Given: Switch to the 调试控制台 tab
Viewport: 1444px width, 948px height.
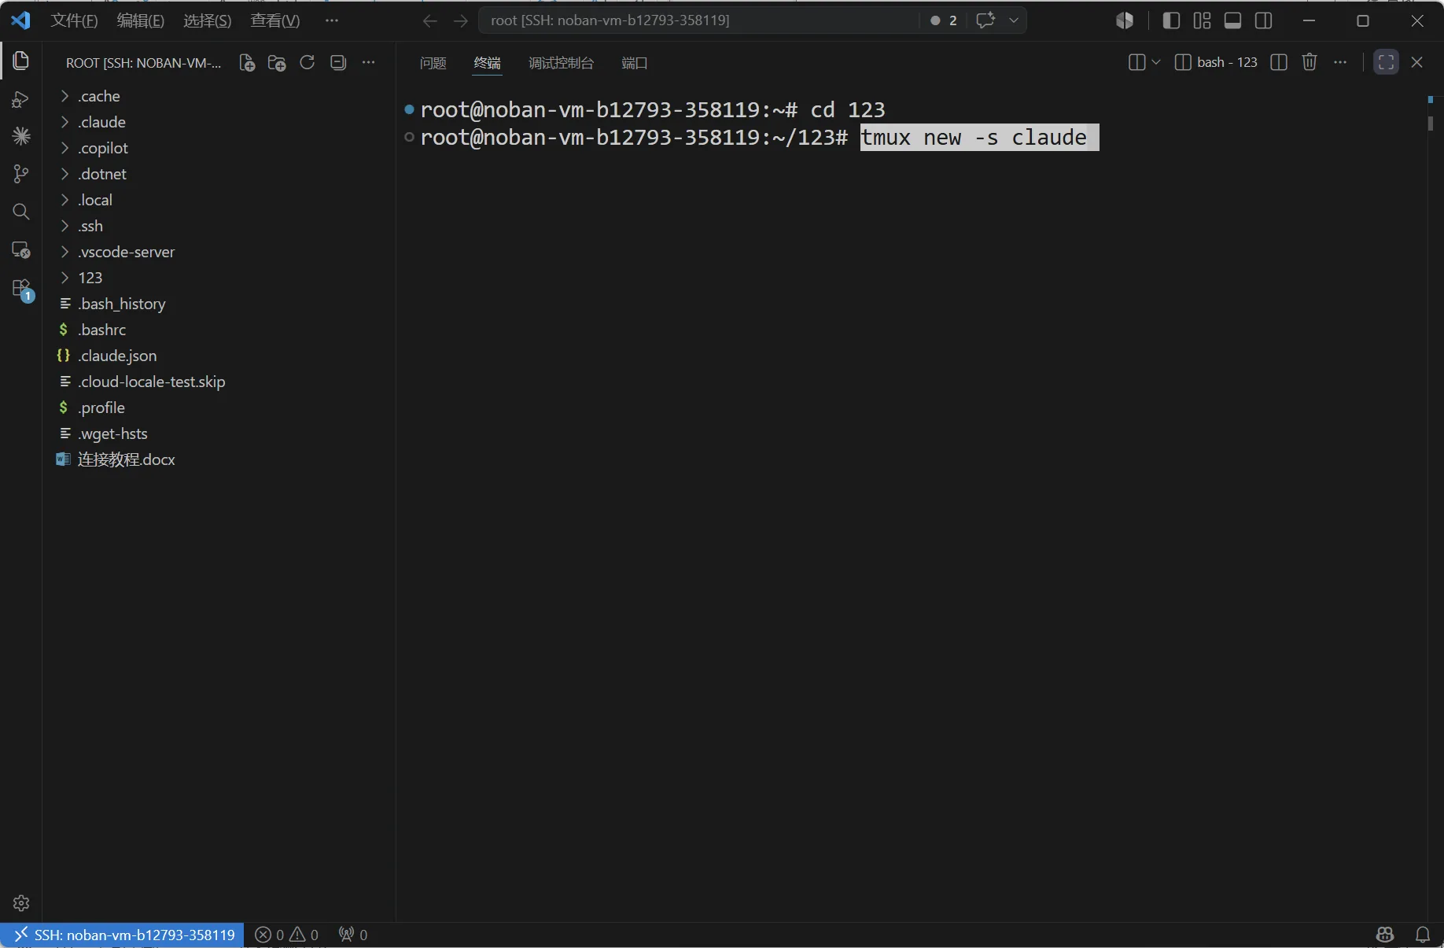Looking at the screenshot, I should click(x=561, y=63).
